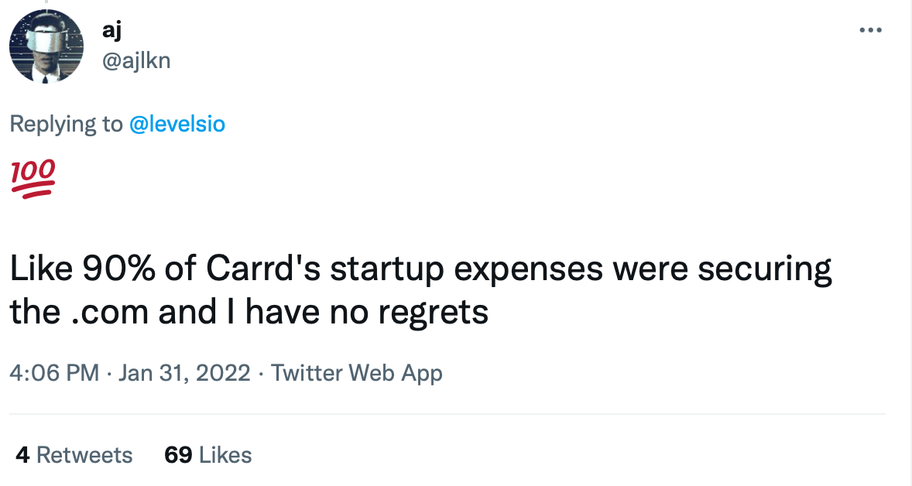Viewport: 912px width, 486px height.
Task: Click the retweet count number 4
Action: 22,454
